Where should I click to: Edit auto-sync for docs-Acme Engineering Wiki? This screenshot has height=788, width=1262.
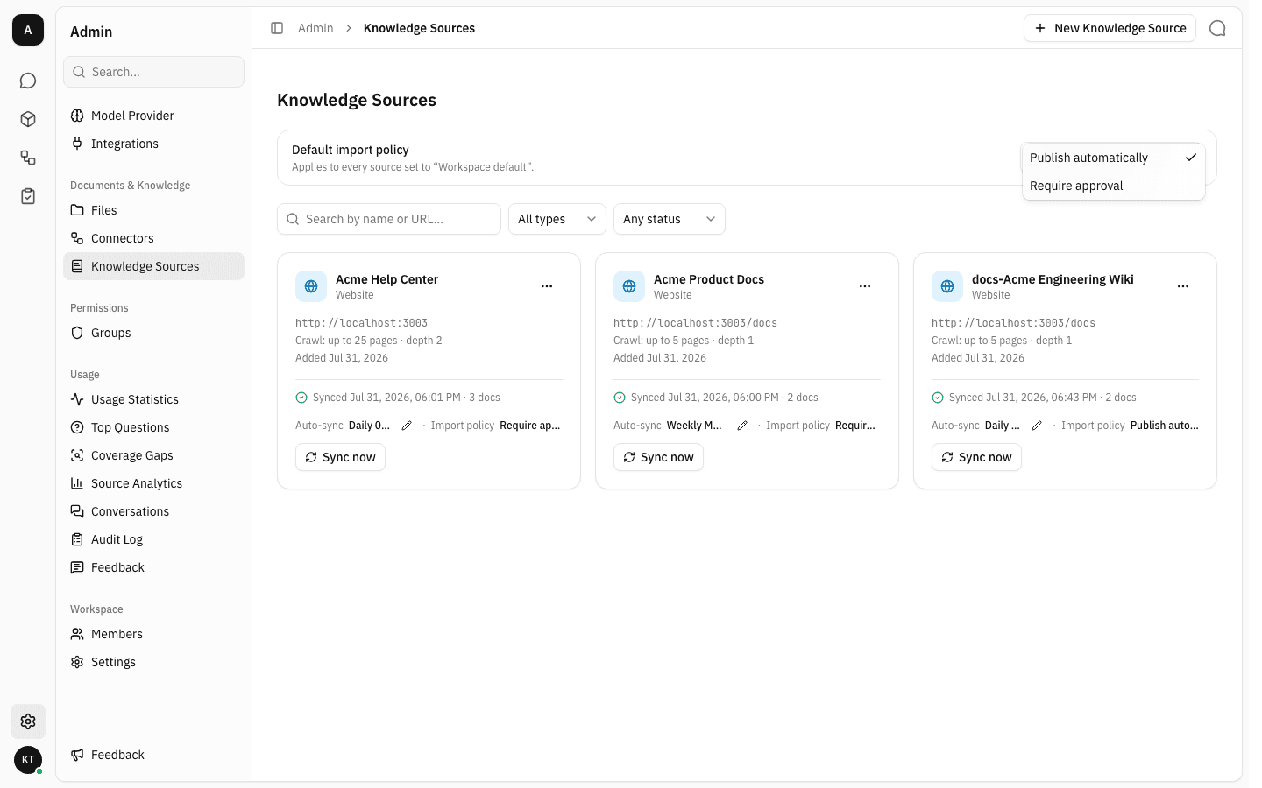pyautogui.click(x=1037, y=426)
